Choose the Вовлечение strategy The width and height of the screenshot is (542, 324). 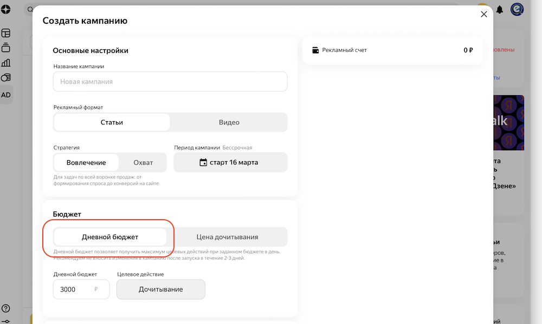86,162
